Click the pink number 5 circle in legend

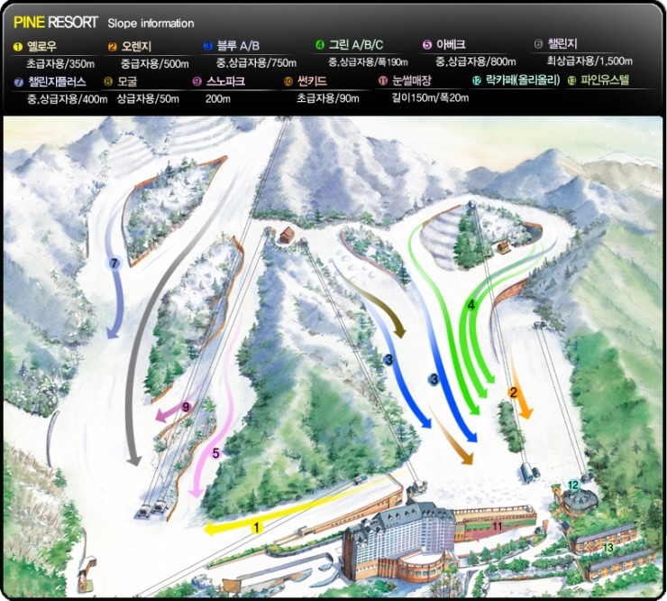(427, 45)
